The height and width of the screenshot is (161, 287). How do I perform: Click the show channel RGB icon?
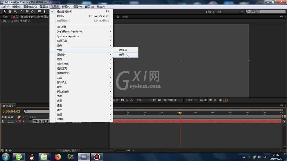coord(132,100)
